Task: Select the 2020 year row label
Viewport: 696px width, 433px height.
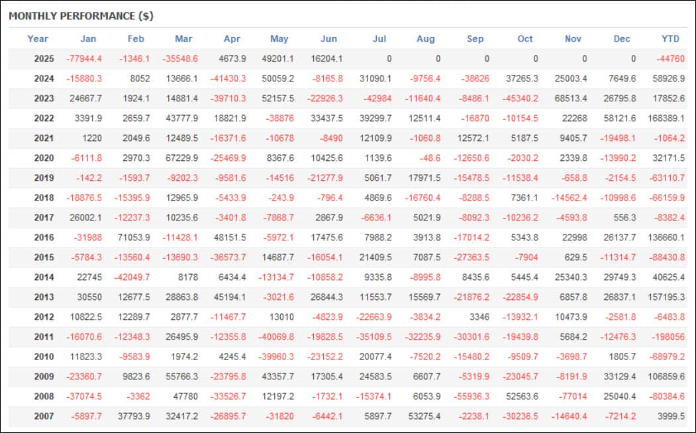Action: (x=44, y=158)
